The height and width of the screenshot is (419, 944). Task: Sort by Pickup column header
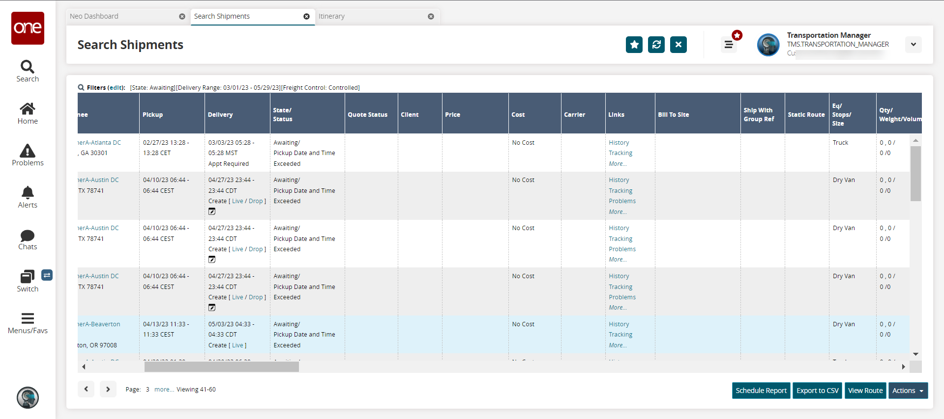pos(172,114)
